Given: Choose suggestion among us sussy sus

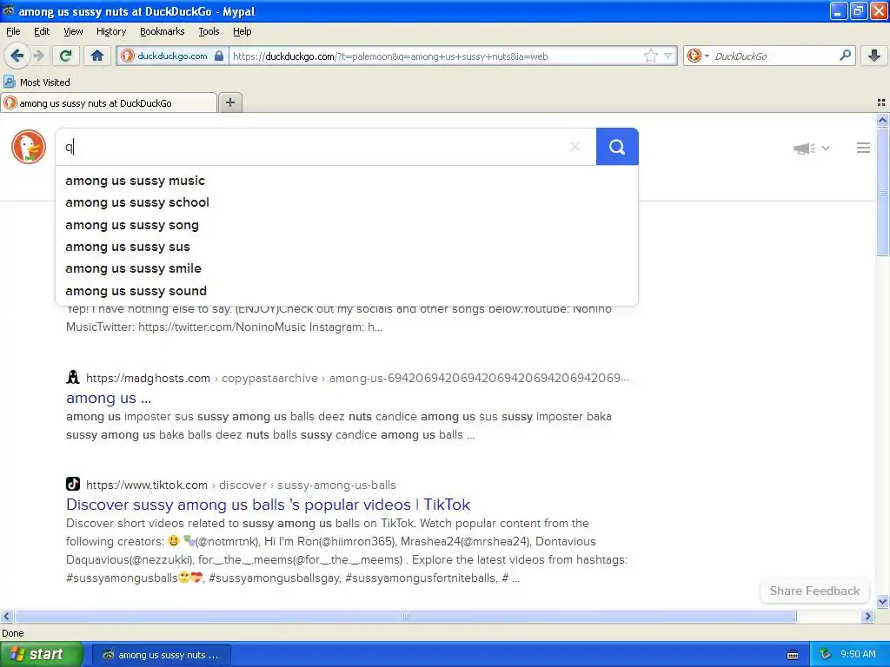Looking at the screenshot, I should pyautogui.click(x=347, y=247).
